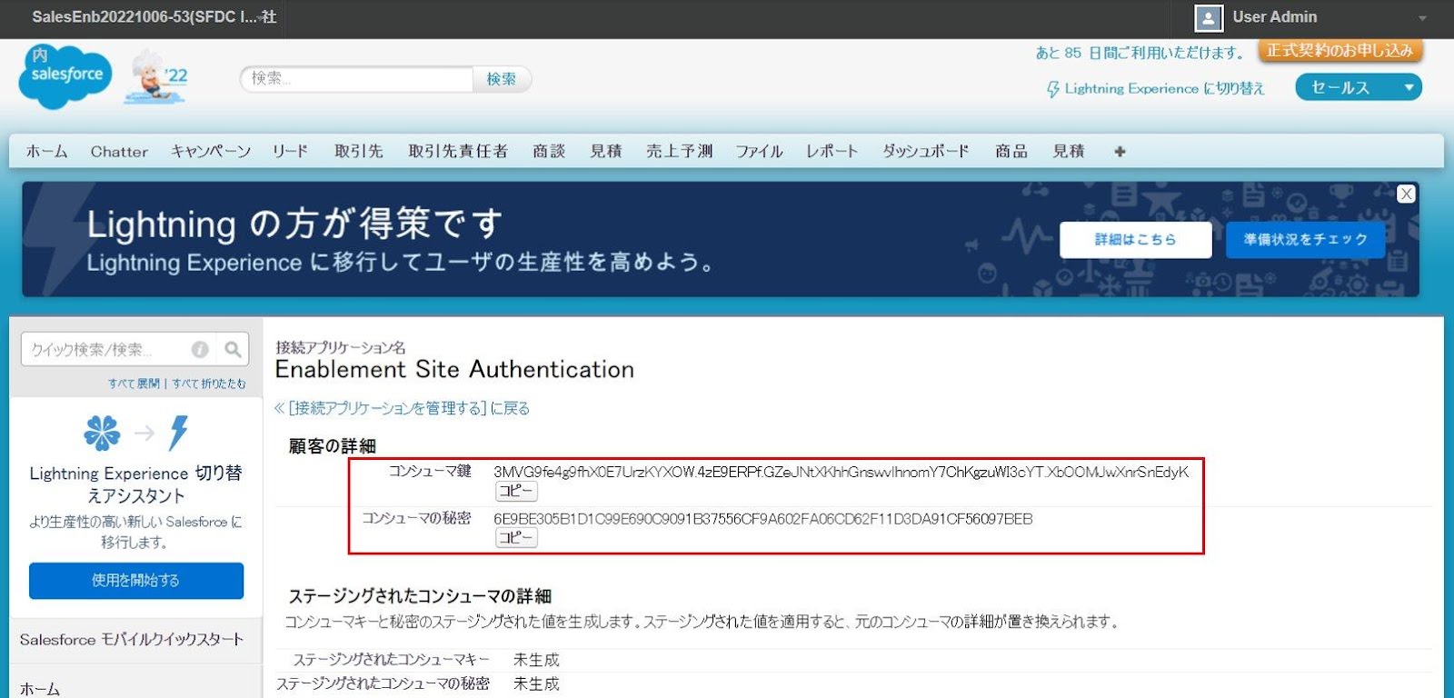Click 正式契約のお申し込み button
This screenshot has width=1454, height=698.
pos(1340,51)
